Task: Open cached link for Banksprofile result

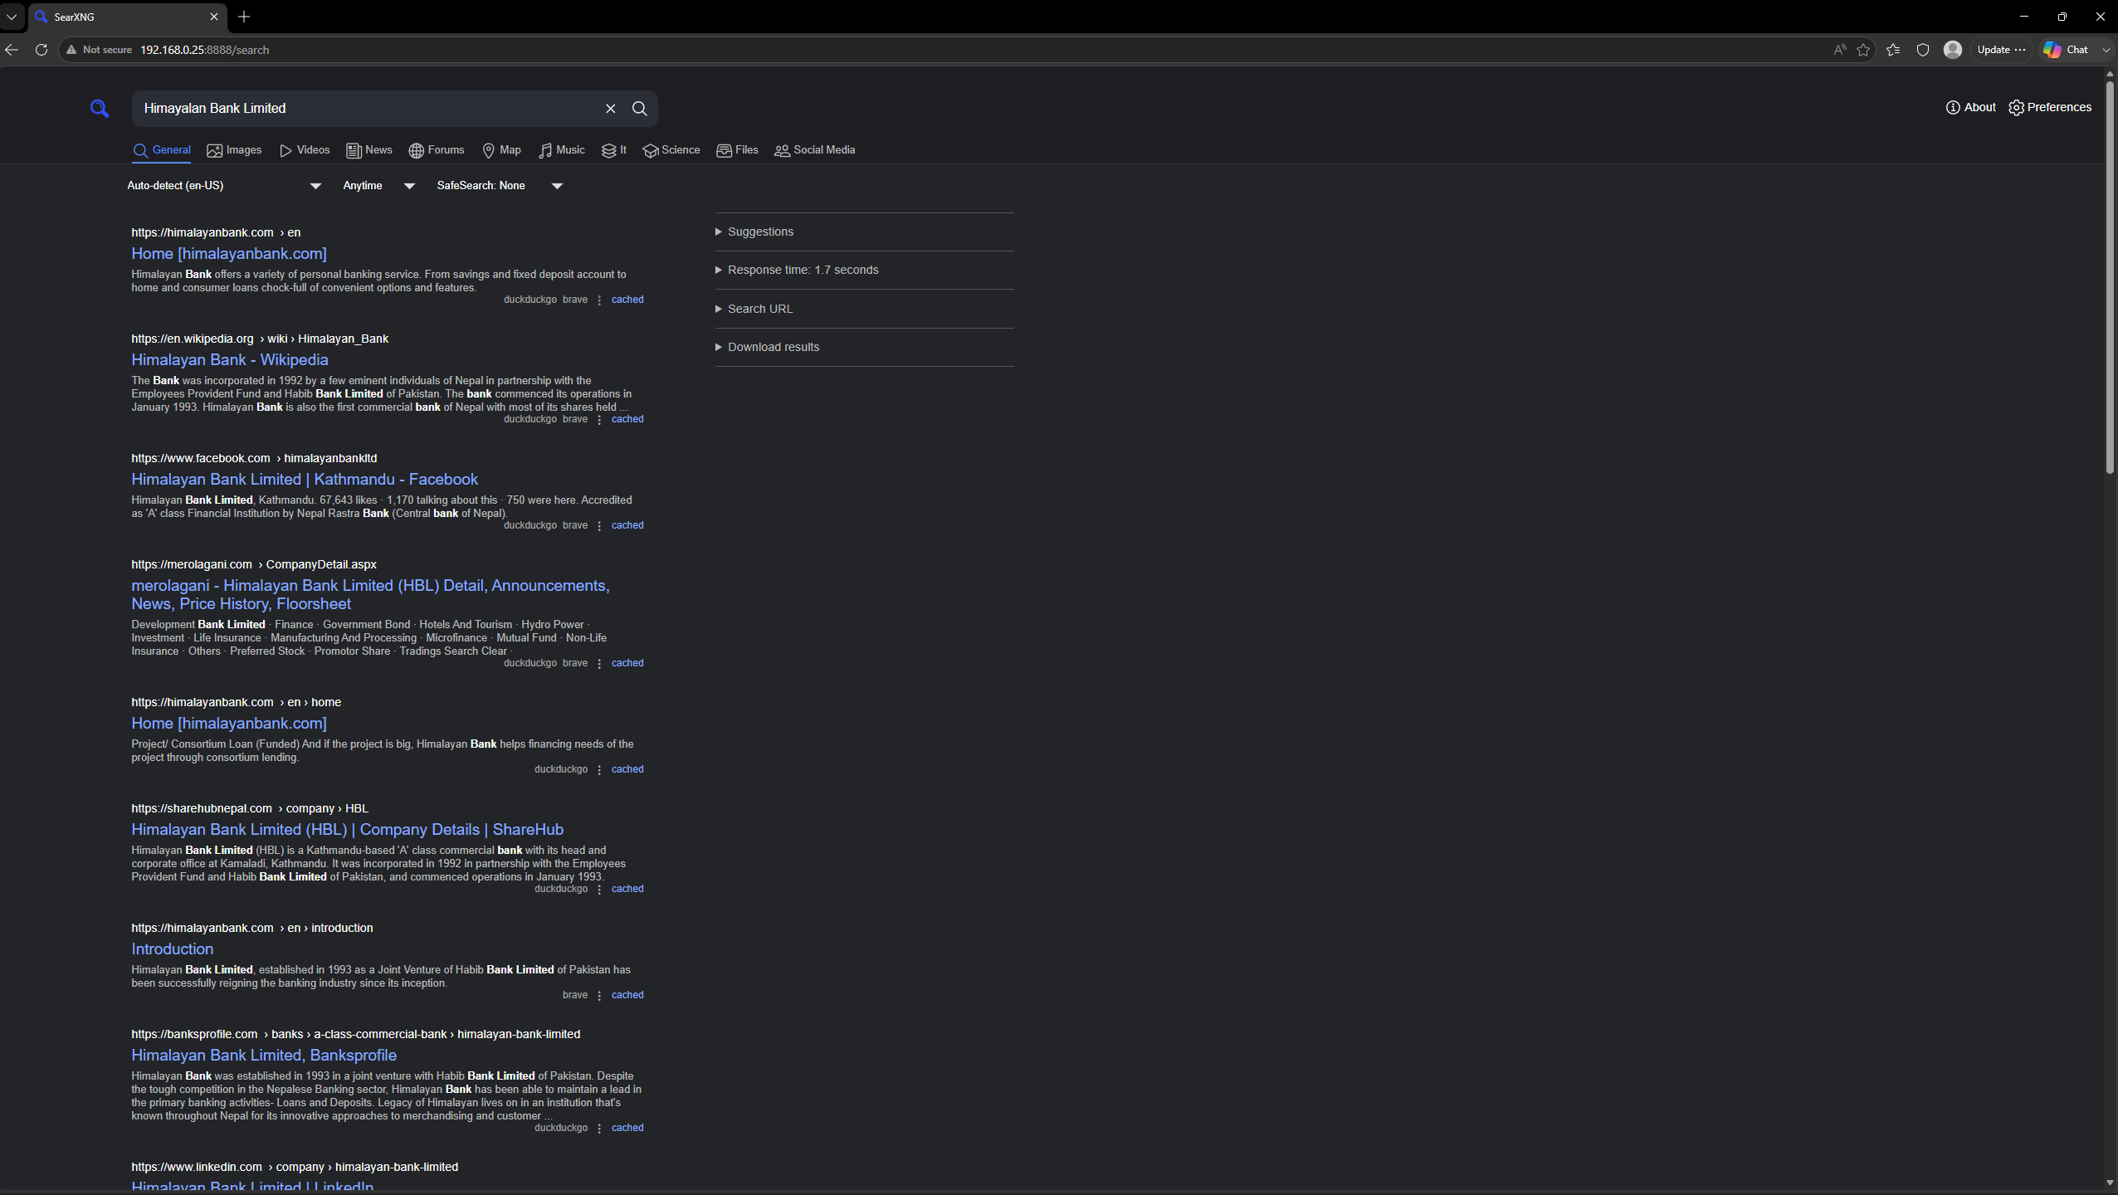Action: (627, 1129)
